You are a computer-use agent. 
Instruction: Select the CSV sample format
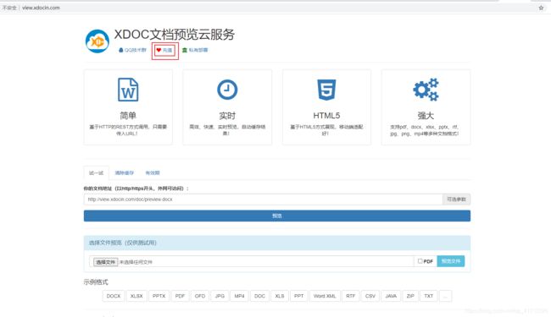[370, 296]
